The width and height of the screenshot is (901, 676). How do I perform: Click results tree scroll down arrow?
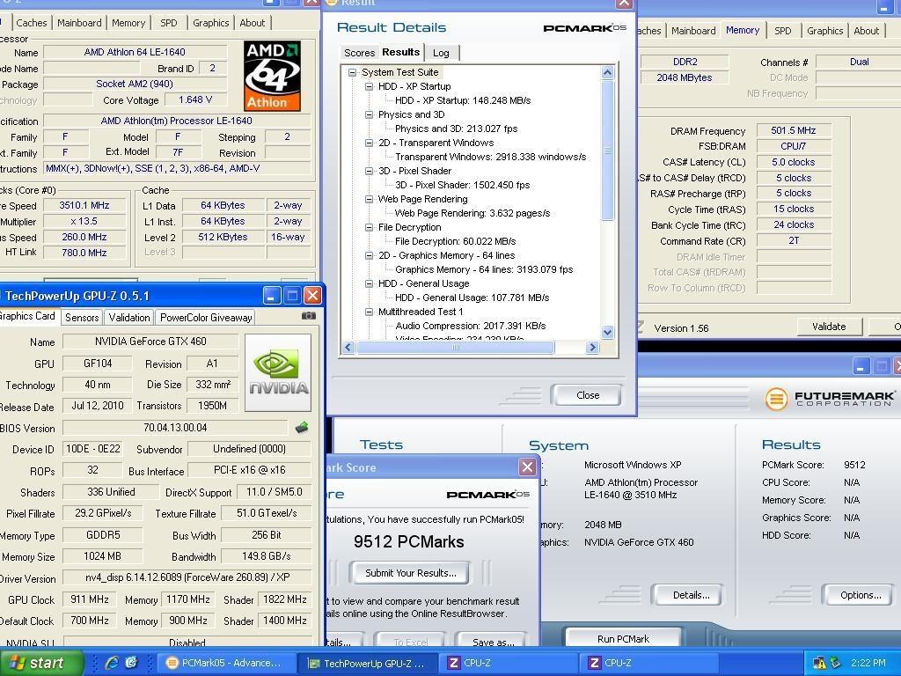[607, 332]
